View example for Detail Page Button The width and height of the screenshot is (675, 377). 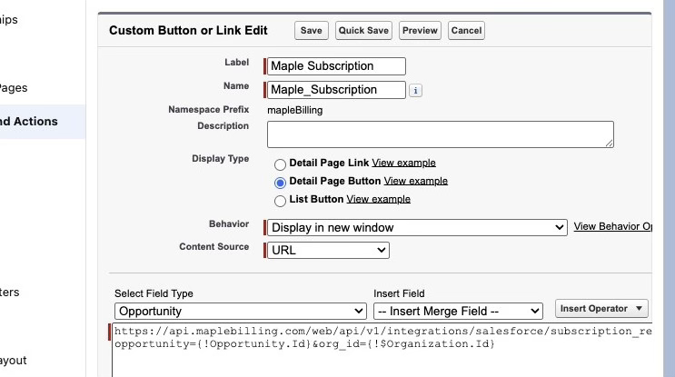click(415, 181)
